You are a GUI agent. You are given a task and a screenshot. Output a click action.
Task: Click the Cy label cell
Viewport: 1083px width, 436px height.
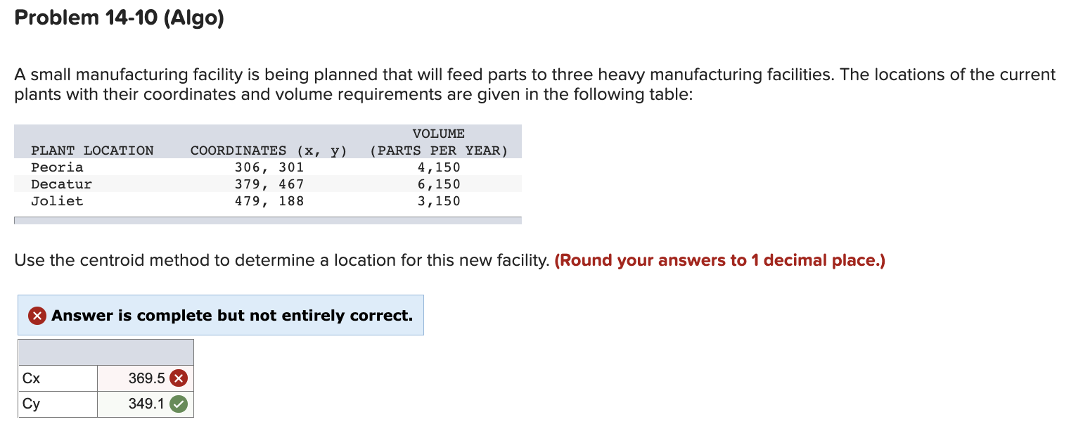pos(56,404)
